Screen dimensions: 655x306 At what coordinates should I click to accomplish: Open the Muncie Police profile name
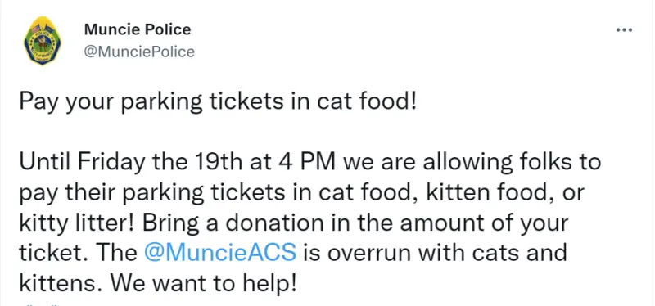138,29
